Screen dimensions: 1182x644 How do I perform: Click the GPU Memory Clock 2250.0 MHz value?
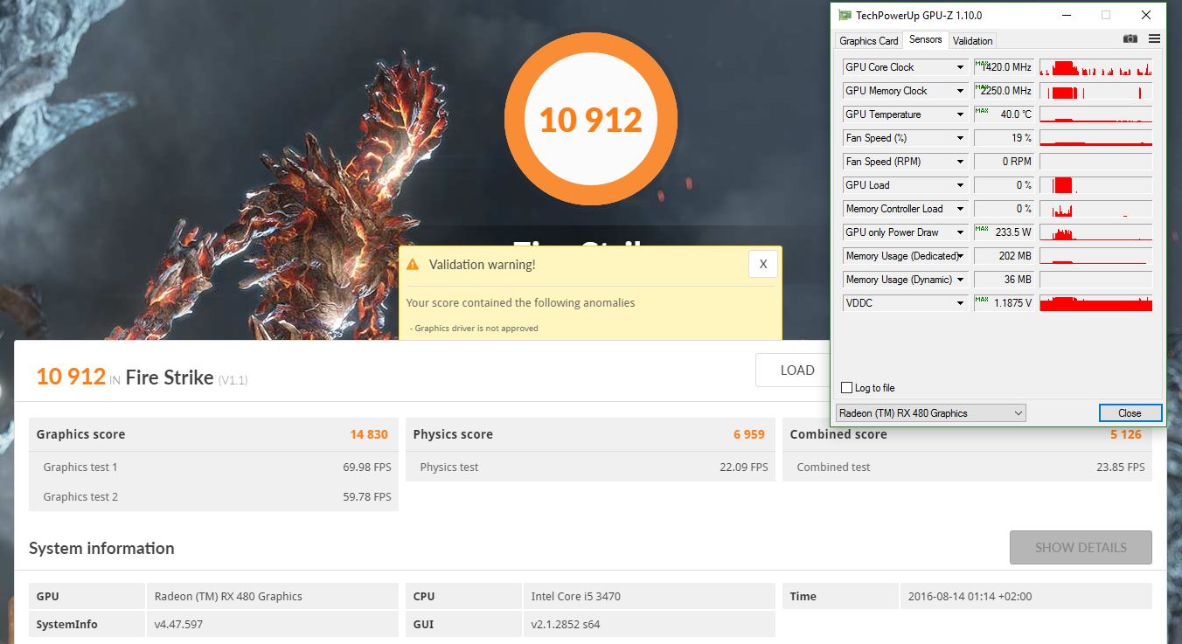point(1004,91)
